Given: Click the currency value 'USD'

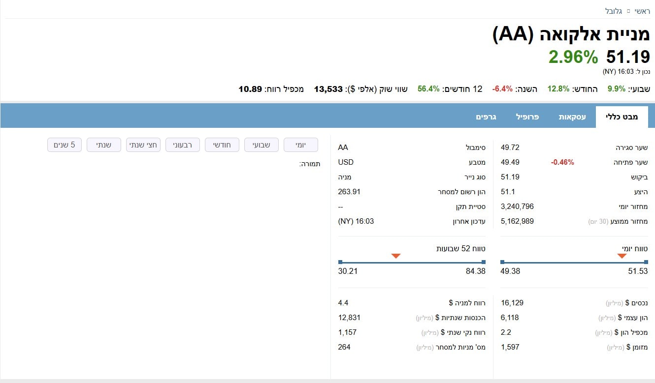Looking at the screenshot, I should click(346, 162).
